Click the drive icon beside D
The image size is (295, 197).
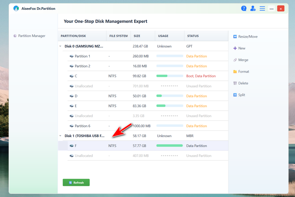click(x=71, y=96)
